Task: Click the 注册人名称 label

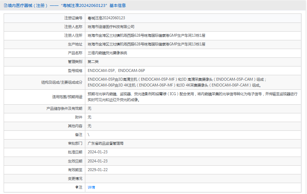Action: click(73, 27)
